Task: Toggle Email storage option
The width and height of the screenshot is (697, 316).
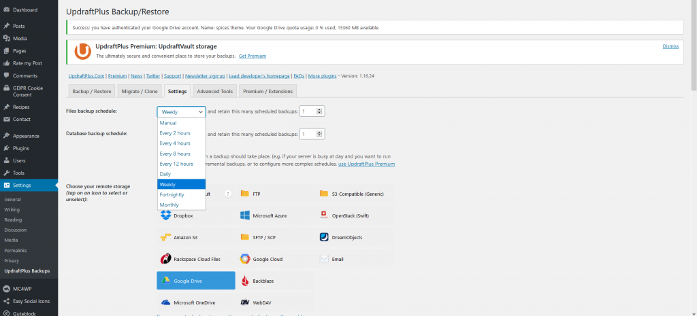Action: [x=354, y=259]
